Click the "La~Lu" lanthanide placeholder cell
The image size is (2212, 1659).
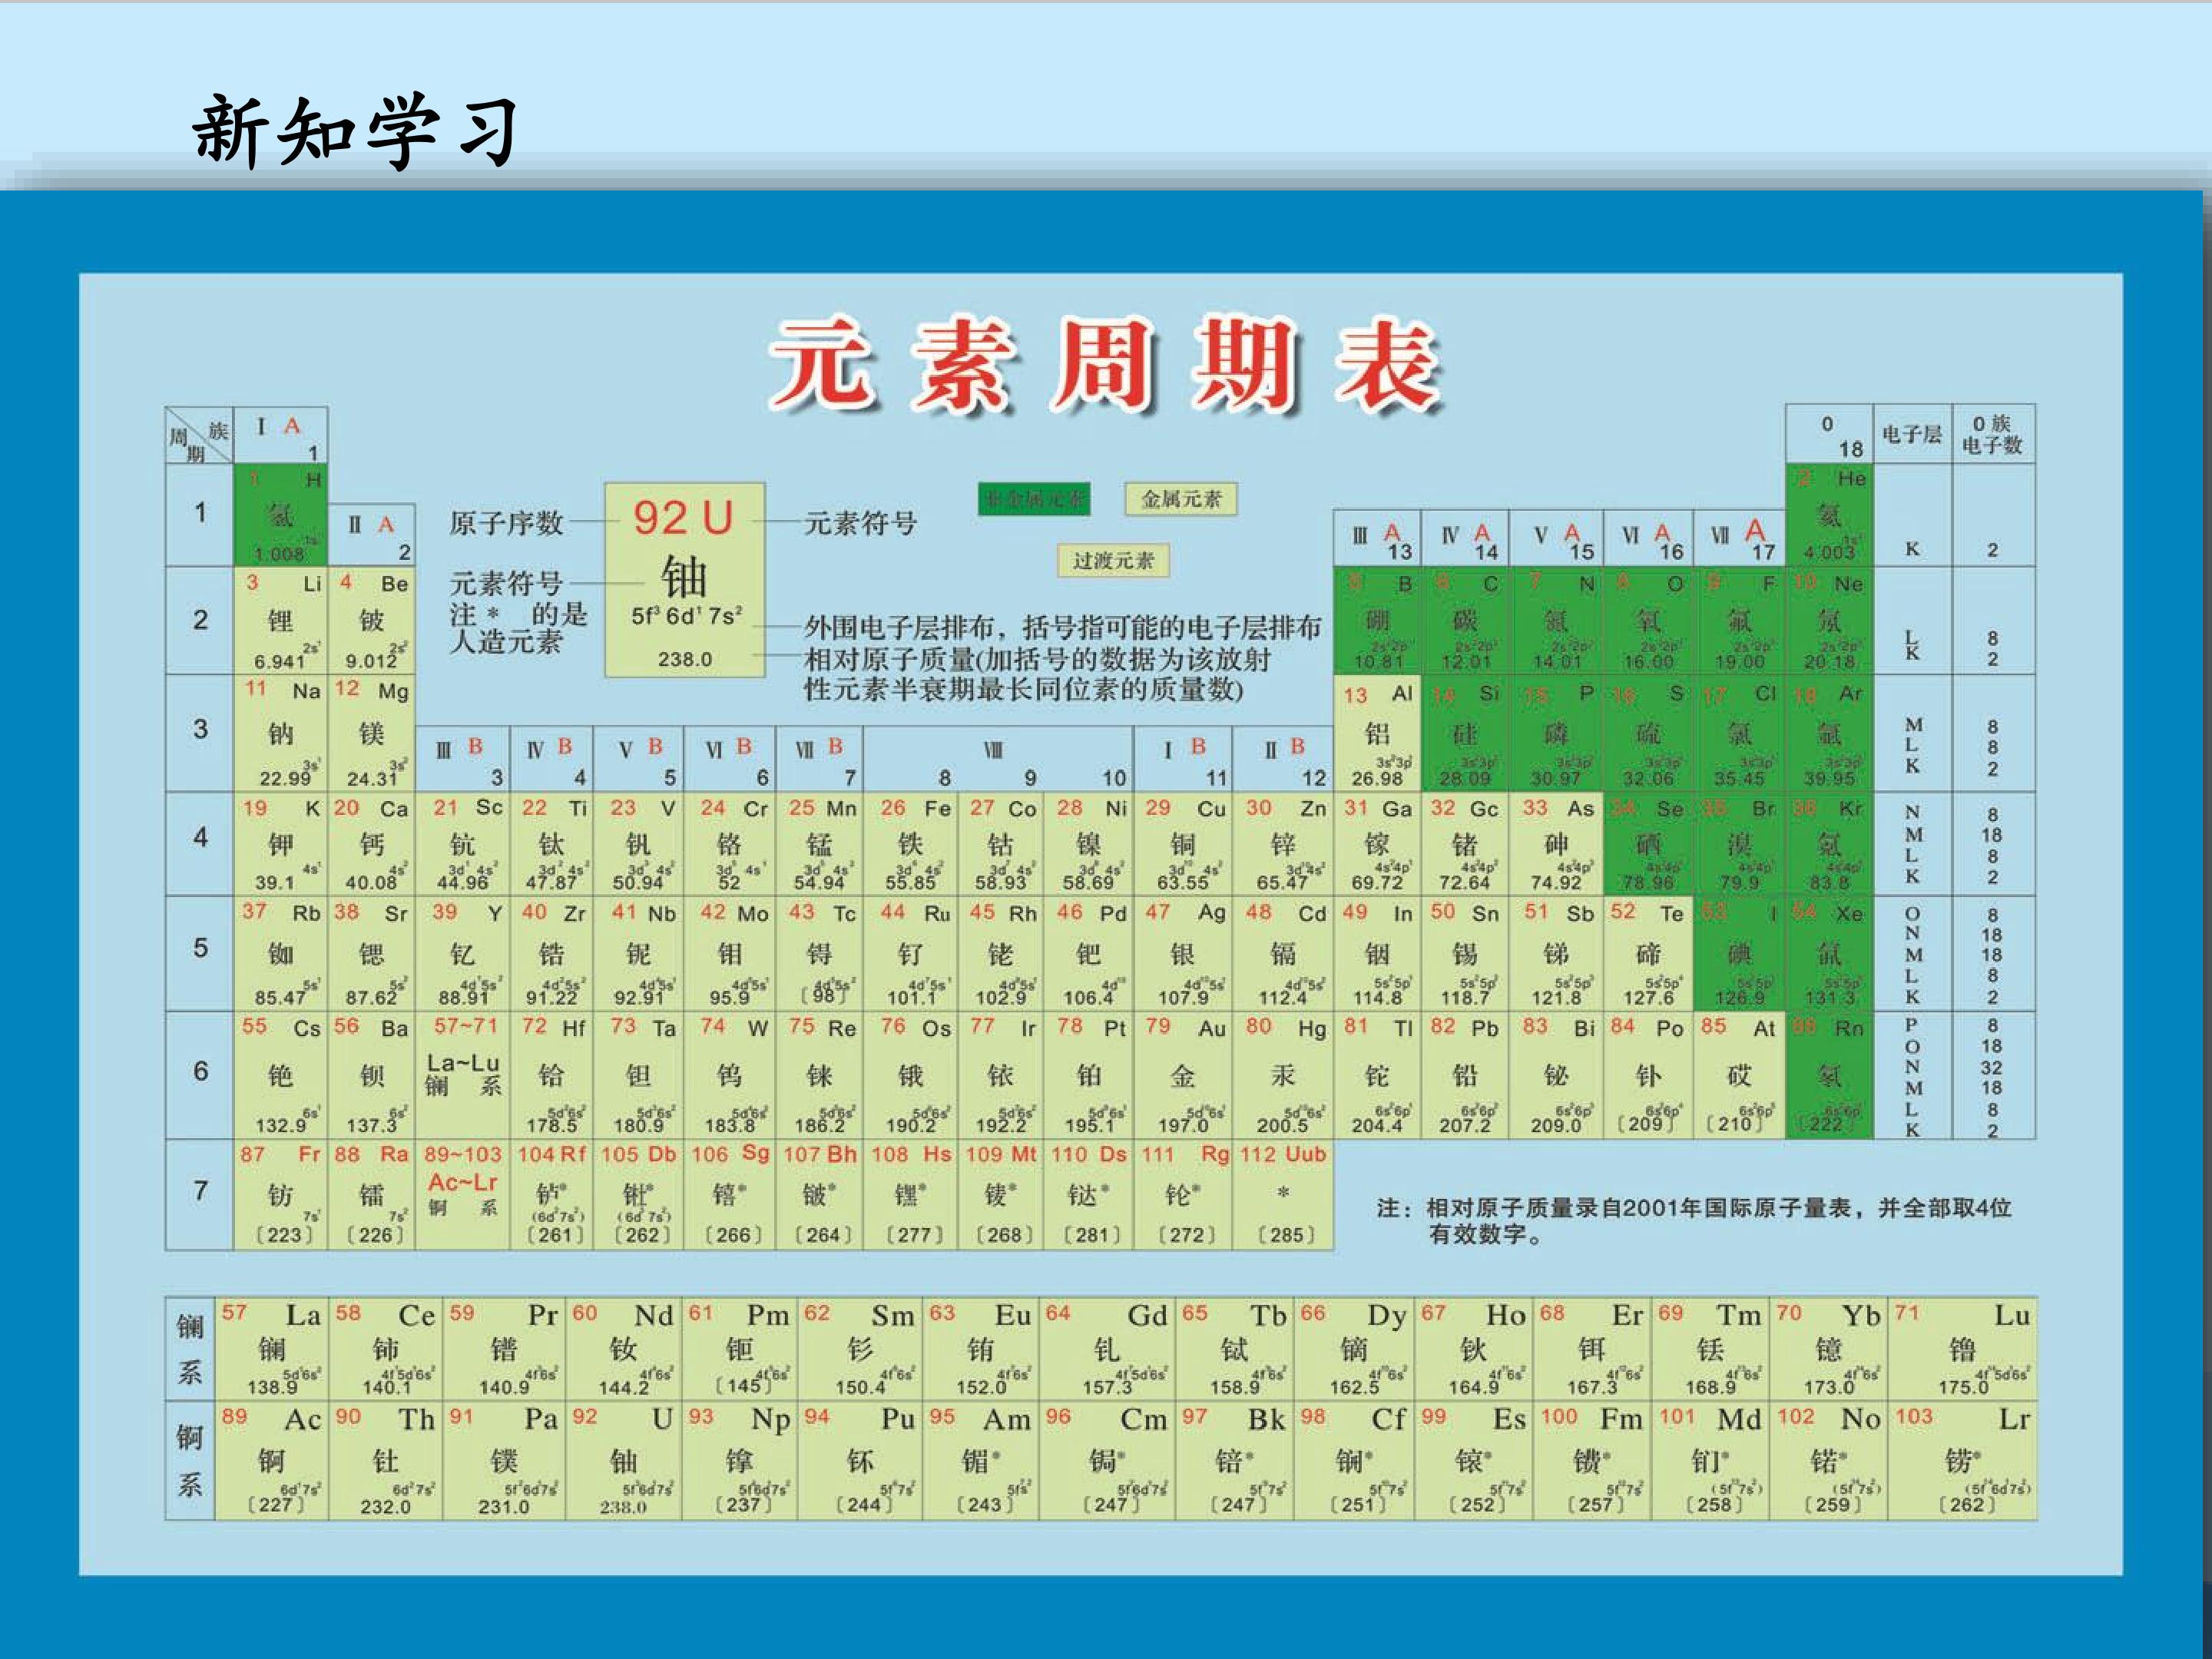[463, 1075]
